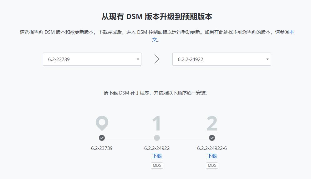Open the 6.2-23739 current version combo box
The image size is (311, 179).
(91, 59)
